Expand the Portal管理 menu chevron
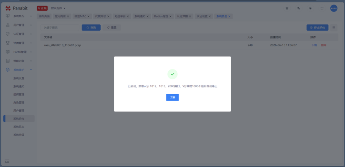345x167 pixels. (x=31, y=52)
